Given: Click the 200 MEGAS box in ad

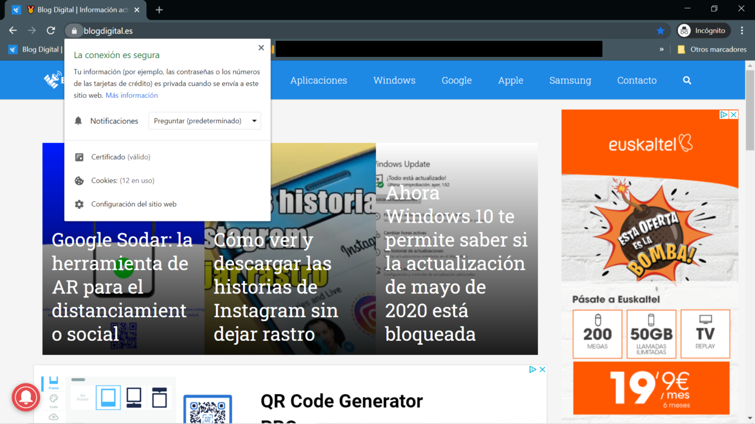Looking at the screenshot, I should pos(598,334).
